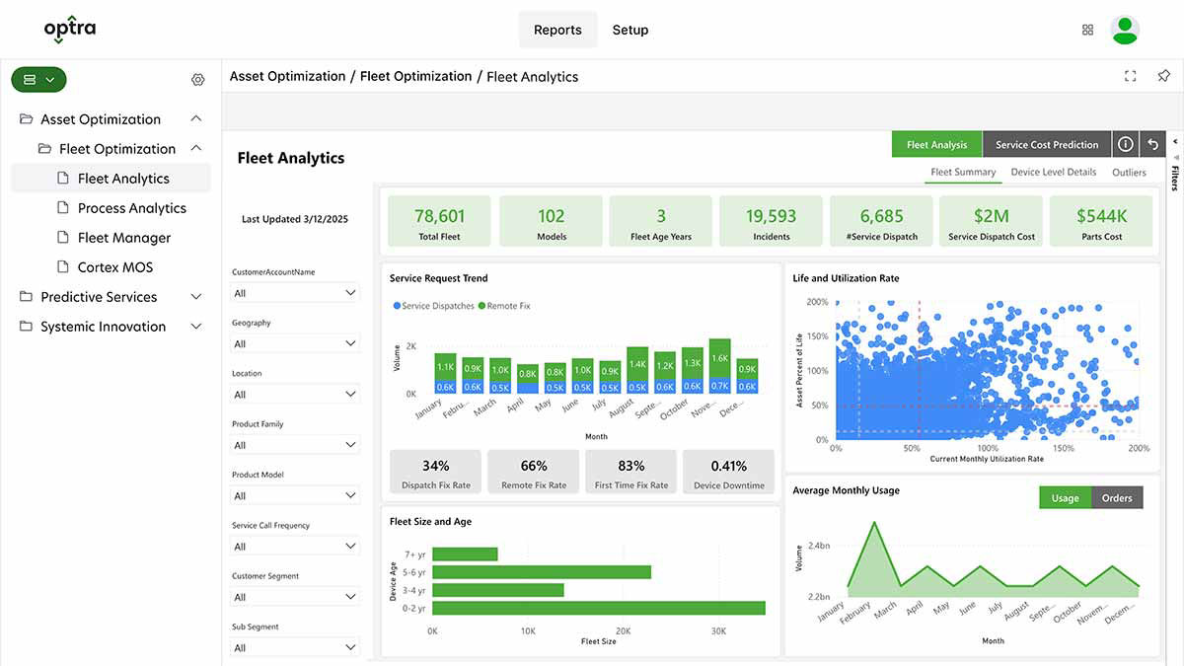Collapse the Asset Optimization tree node

195,118
